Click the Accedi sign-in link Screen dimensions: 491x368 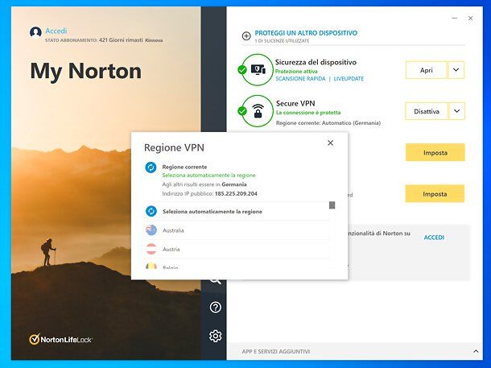coord(56,31)
